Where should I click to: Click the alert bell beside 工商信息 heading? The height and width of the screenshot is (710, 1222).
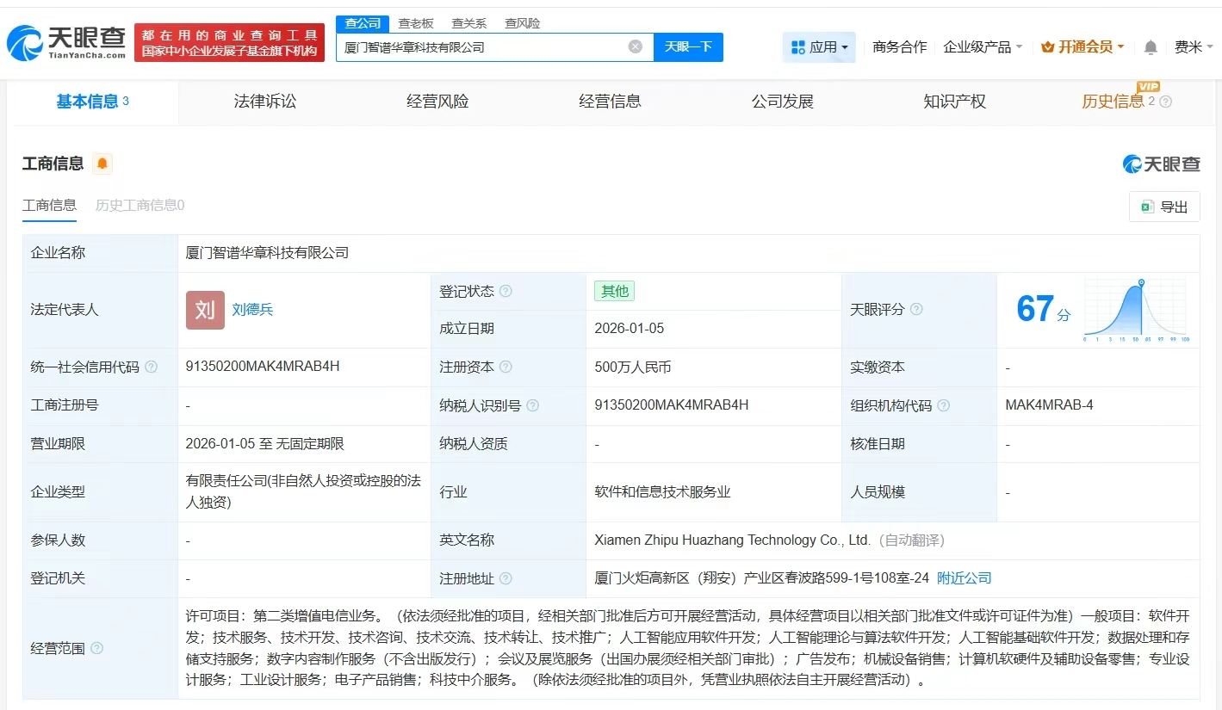102,163
